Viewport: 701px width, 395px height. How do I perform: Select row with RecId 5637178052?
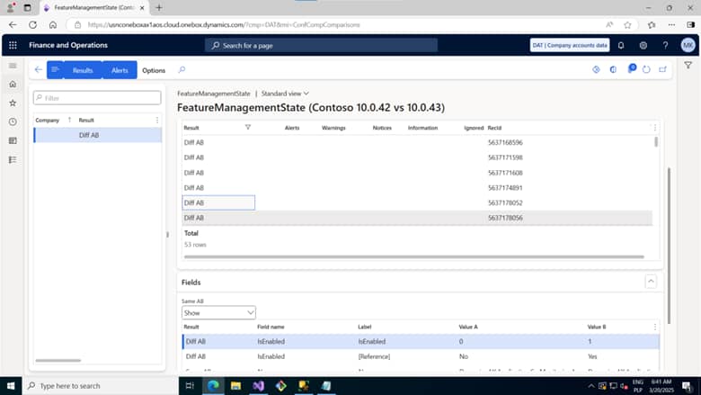pyautogui.click(x=417, y=202)
